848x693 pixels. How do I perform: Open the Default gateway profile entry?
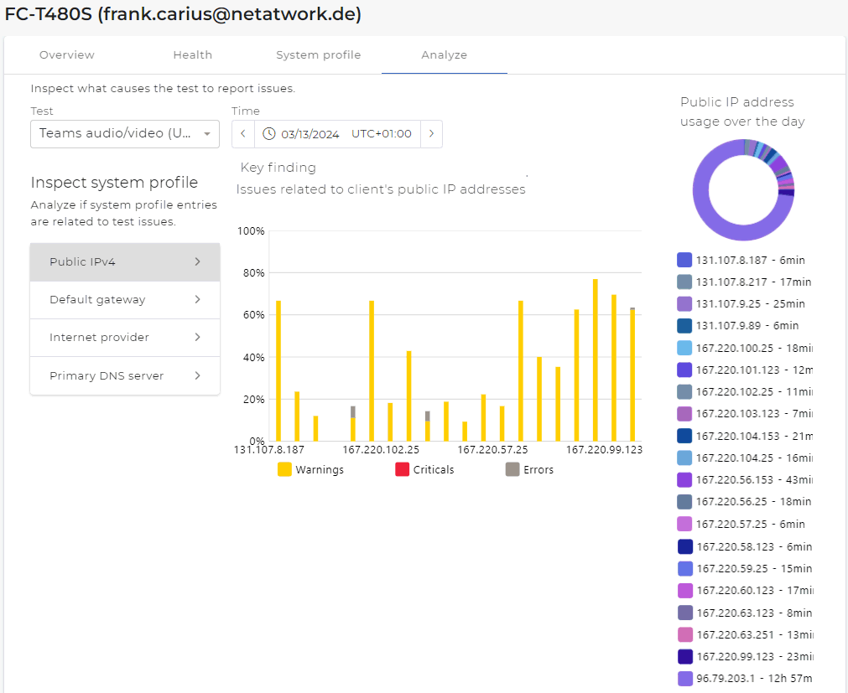coord(125,300)
